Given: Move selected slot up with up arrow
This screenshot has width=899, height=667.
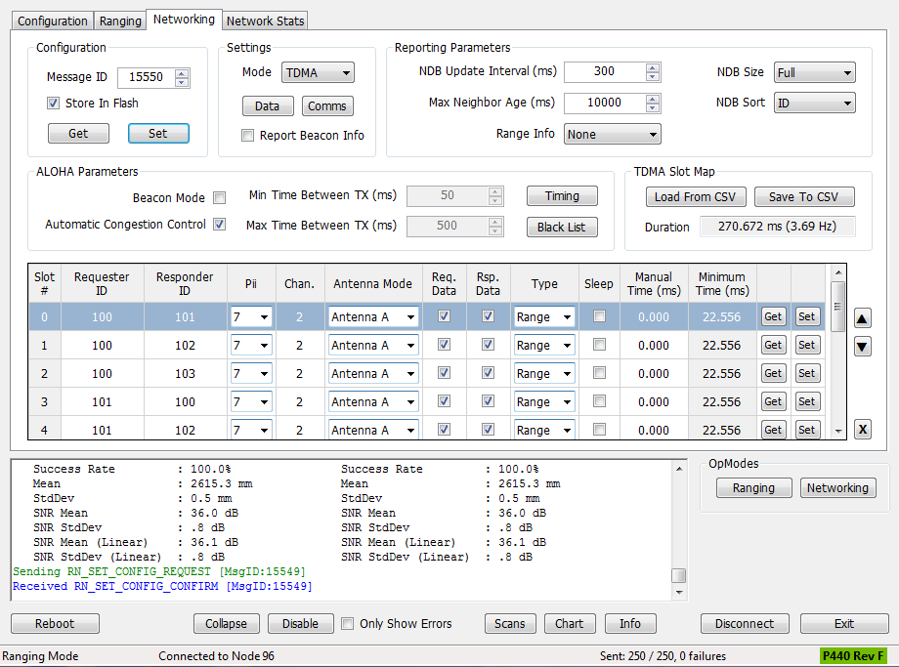Looking at the screenshot, I should [863, 318].
